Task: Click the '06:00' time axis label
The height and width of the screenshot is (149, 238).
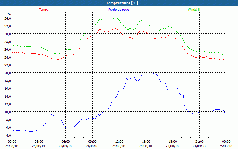Action: [65, 142]
